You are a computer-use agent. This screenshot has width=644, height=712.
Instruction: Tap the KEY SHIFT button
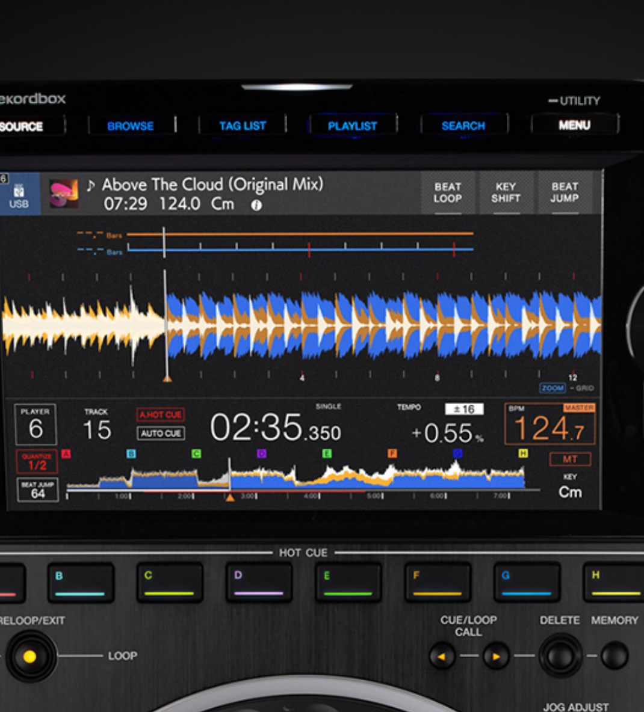506,193
